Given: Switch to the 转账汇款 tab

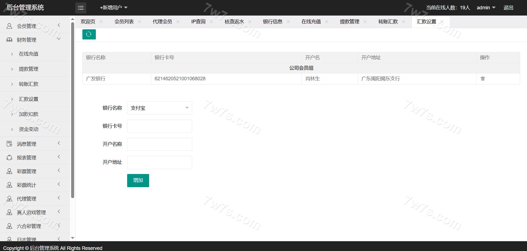Looking at the screenshot, I should (388, 22).
